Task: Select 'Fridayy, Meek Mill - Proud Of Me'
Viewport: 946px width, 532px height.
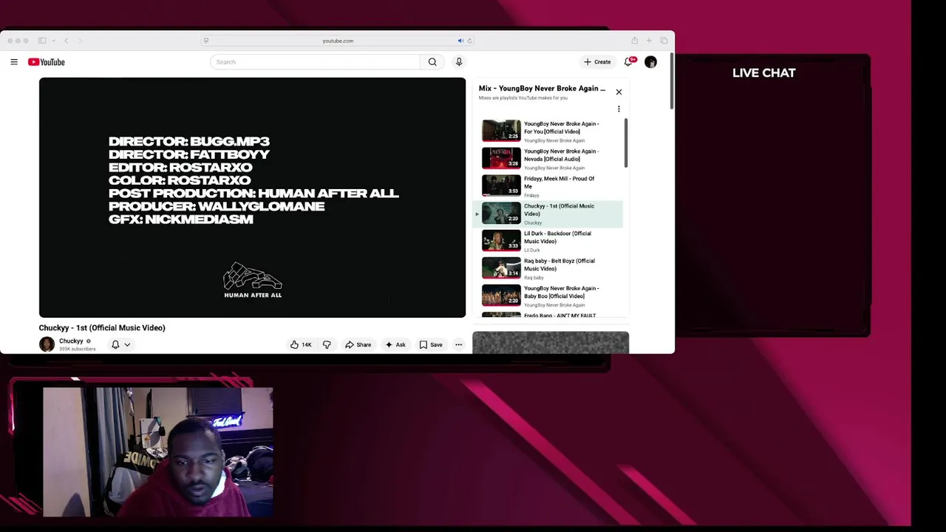Action: pos(548,185)
